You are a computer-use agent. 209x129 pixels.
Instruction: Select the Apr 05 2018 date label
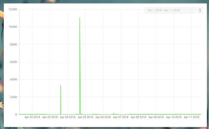point(85,117)
